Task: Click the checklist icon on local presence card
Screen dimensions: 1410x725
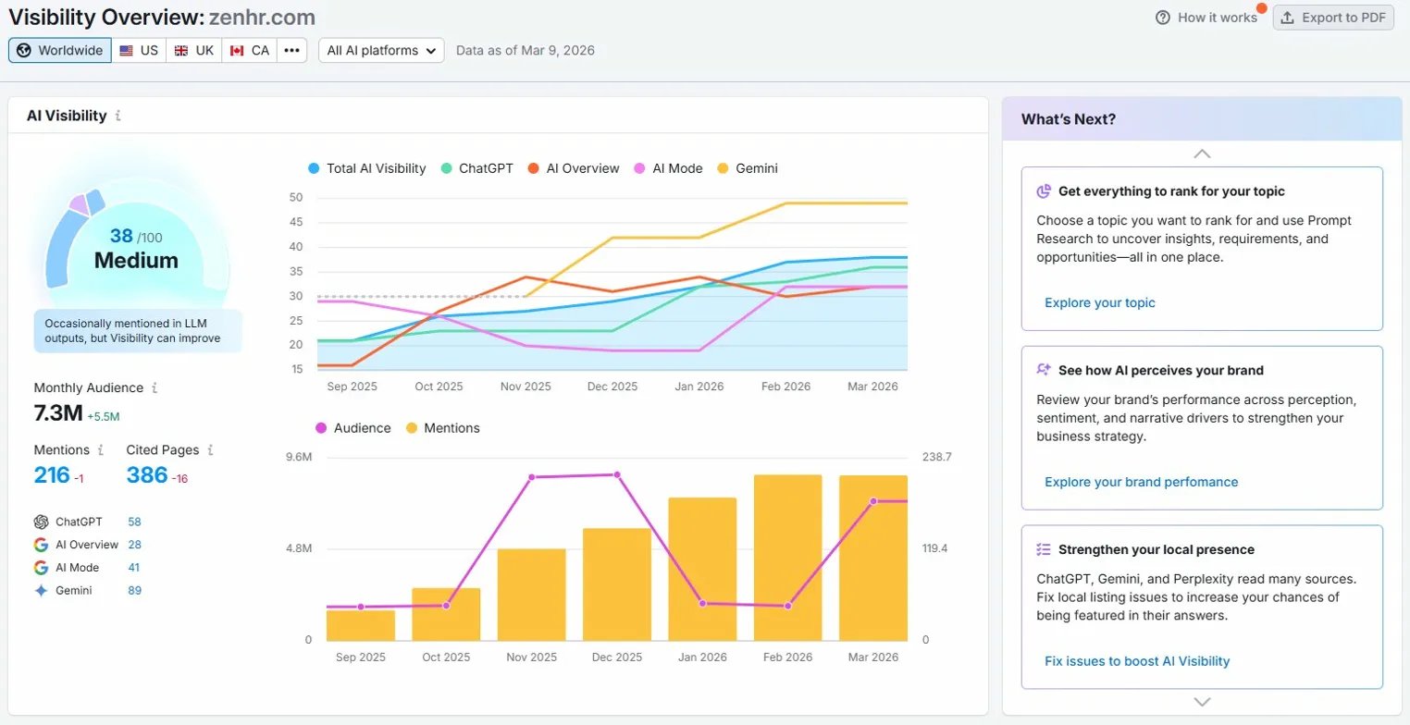Action: point(1044,549)
